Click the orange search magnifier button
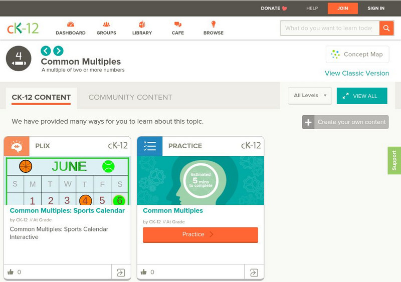The image size is (401, 282). (386, 28)
